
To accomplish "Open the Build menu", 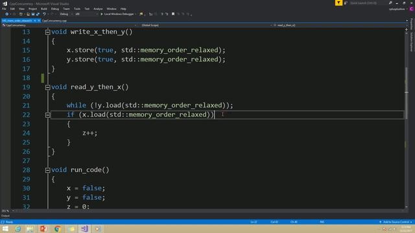I will tap(44, 8).
